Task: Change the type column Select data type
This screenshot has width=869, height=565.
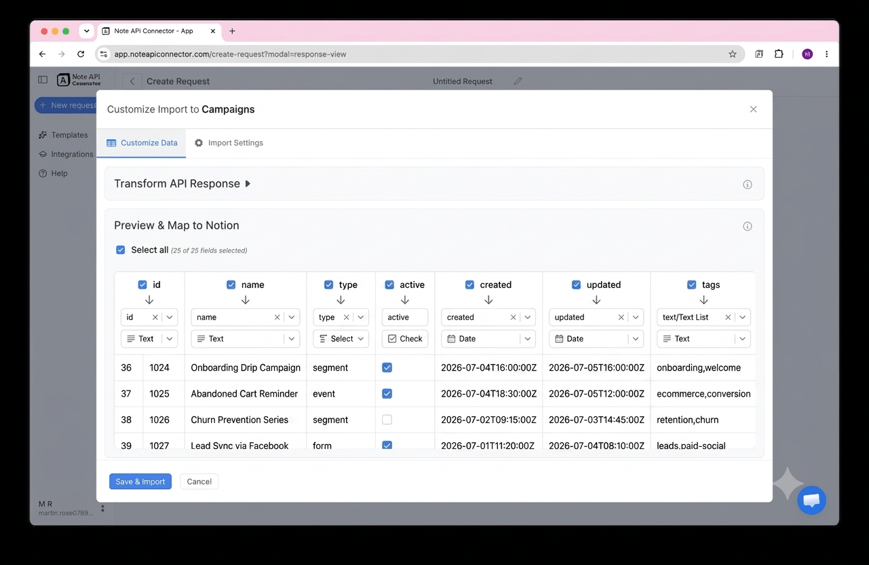Action: (341, 338)
